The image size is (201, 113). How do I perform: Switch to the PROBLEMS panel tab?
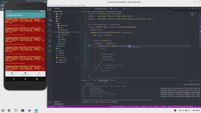[84, 80]
